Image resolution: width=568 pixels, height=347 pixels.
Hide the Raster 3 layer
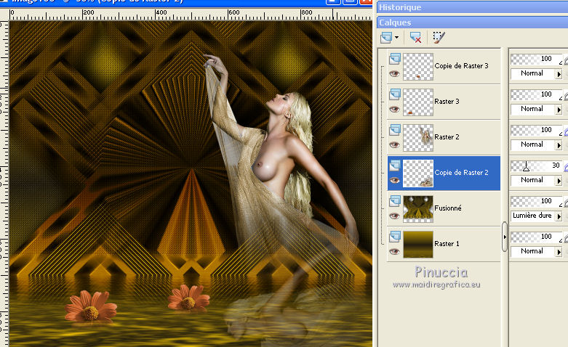point(394,109)
